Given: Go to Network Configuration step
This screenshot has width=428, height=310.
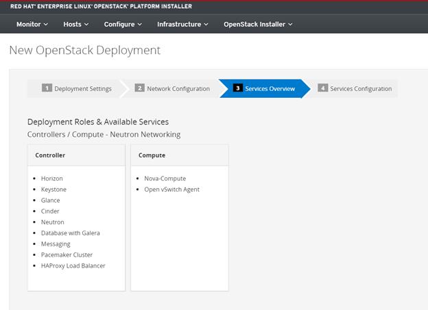Looking at the screenshot, I should tap(172, 88).
